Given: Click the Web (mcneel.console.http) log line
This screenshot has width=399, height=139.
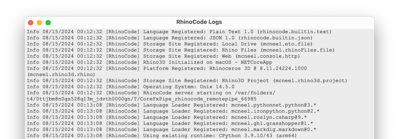Looking at the screenshot, I should point(163,56).
